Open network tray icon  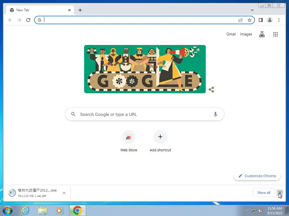(x=254, y=211)
